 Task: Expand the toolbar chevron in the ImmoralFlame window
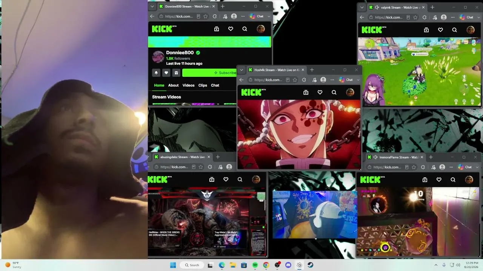click(x=477, y=167)
